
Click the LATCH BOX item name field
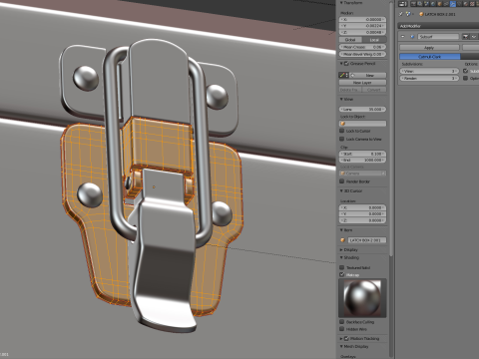click(367, 240)
